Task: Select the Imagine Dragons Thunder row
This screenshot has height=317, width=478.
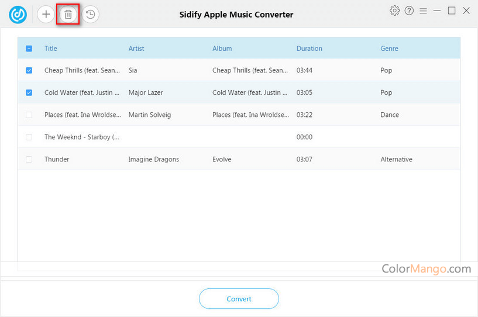Action: [234, 159]
